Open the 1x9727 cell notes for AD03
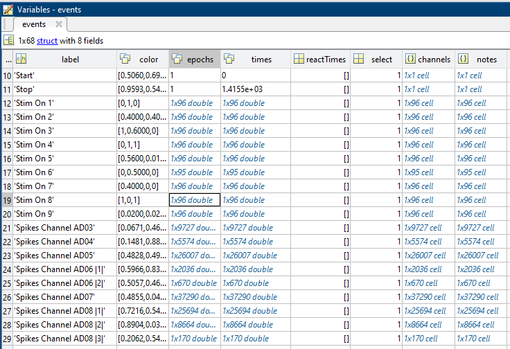510x349 pixels. click(475, 228)
